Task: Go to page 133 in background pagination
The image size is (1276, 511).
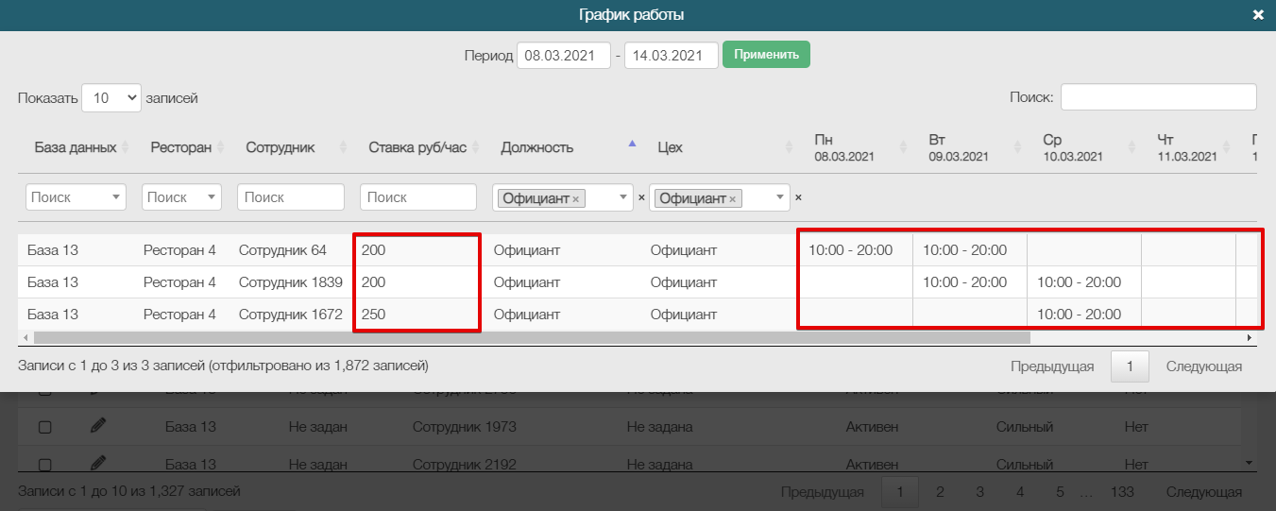Action: pos(1122,491)
